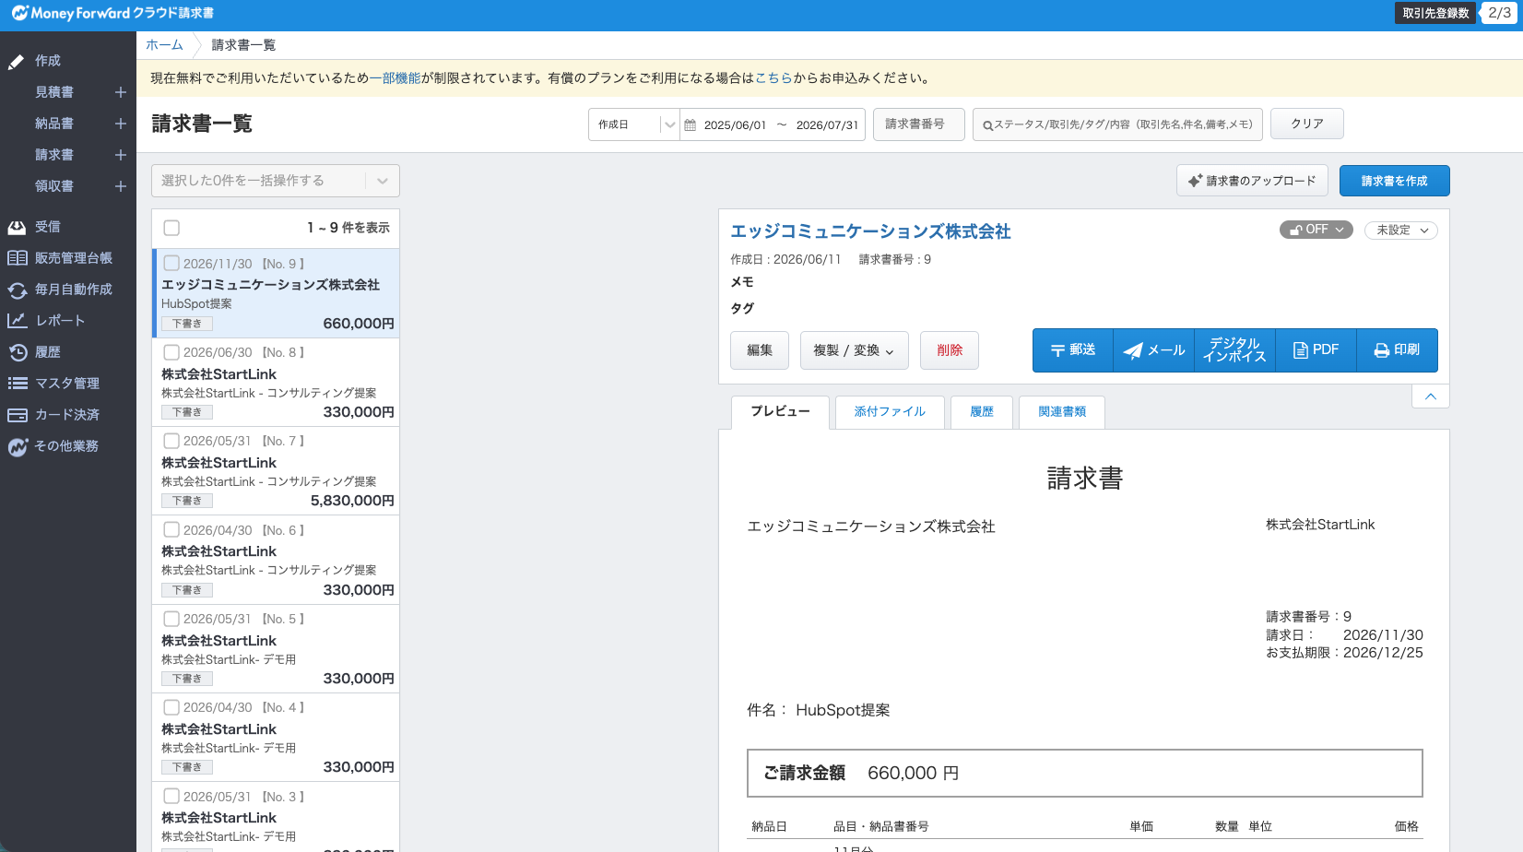Click the pencil icon beside 作成
Image resolution: width=1523 pixels, height=852 pixels.
click(16, 62)
